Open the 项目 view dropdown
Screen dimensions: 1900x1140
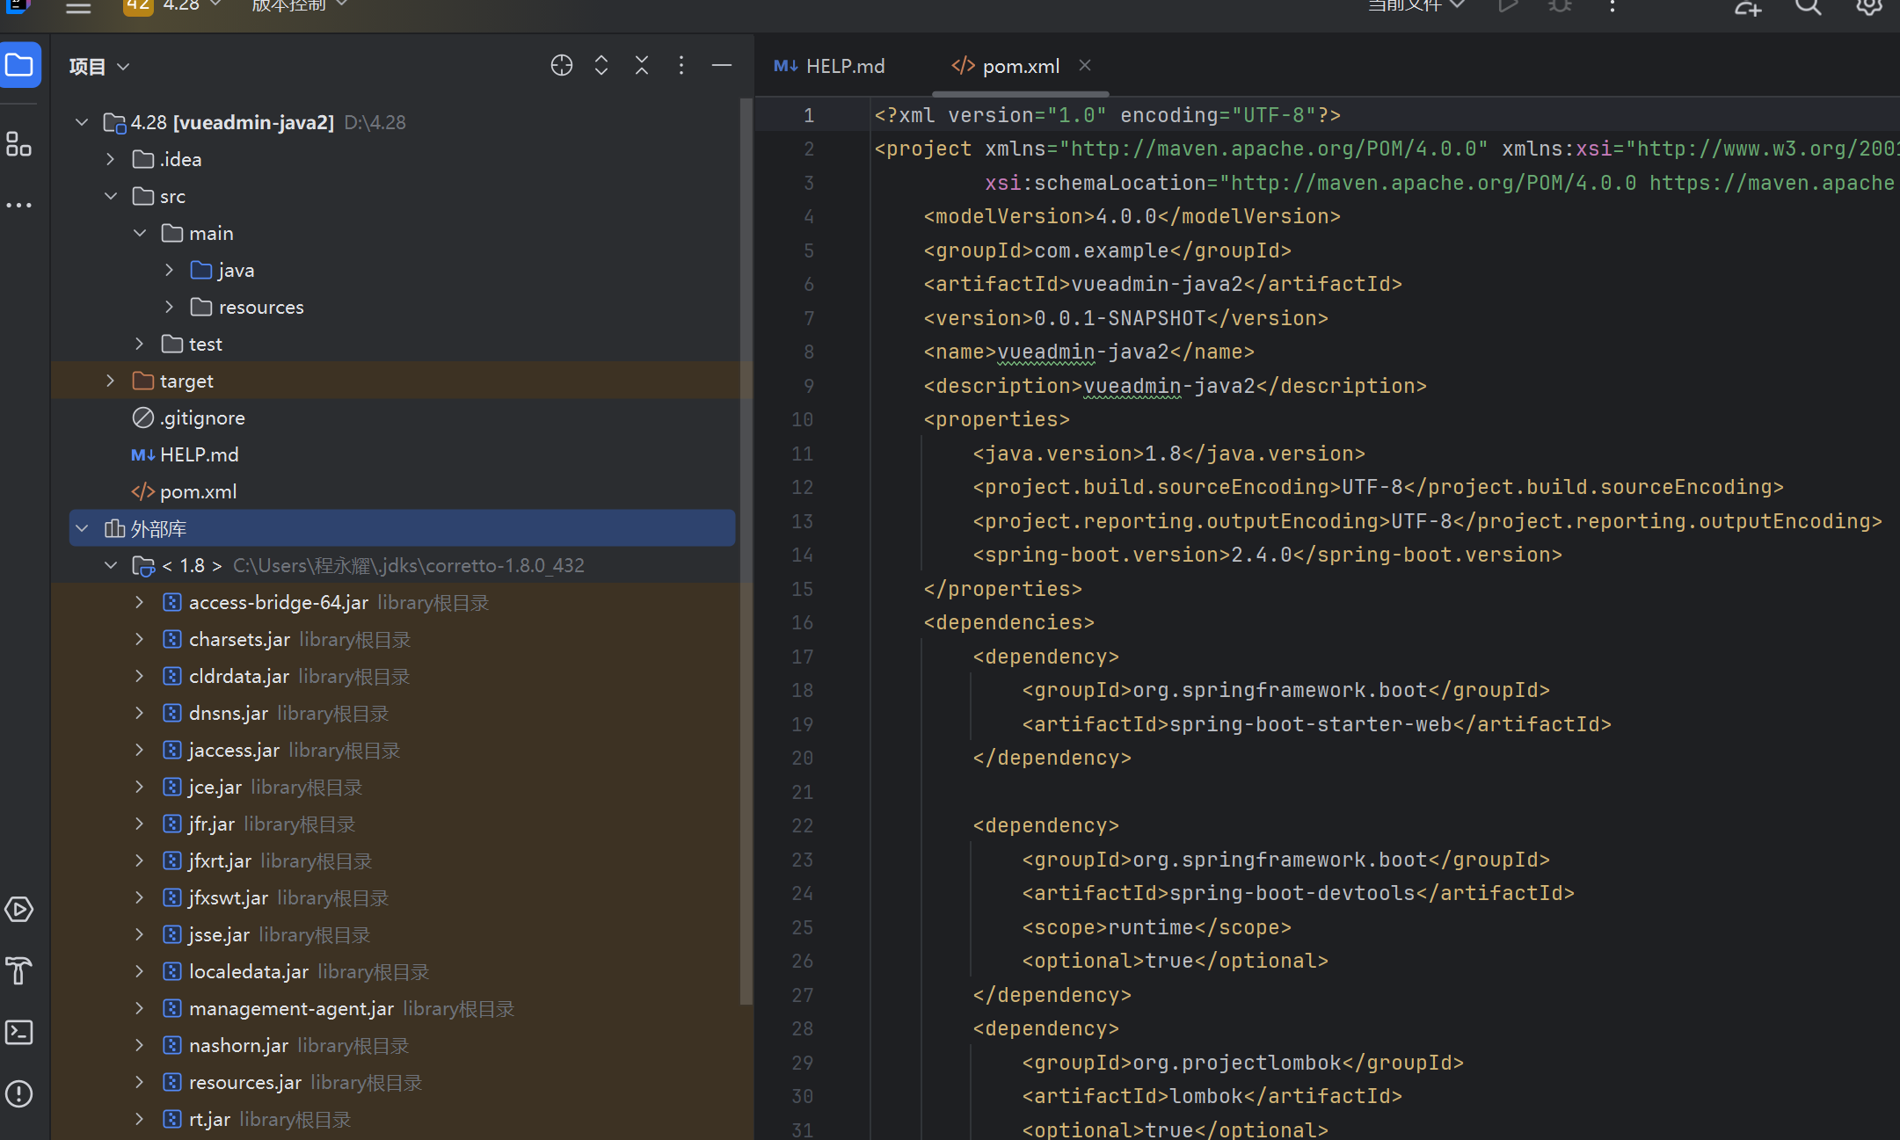(x=99, y=67)
